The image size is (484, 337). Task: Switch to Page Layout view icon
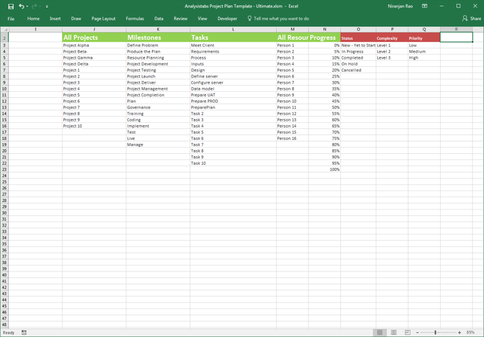(394, 333)
